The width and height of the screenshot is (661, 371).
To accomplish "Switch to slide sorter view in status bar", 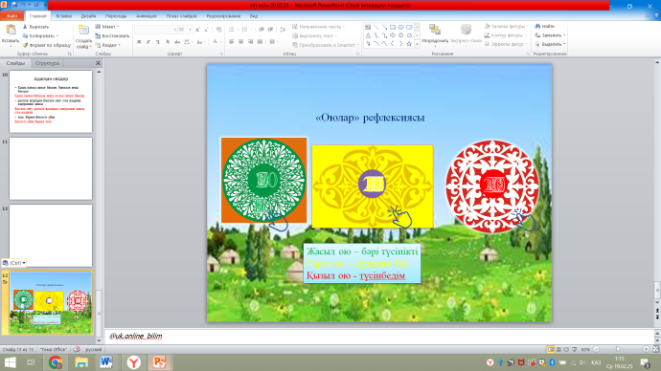I will 559,349.
